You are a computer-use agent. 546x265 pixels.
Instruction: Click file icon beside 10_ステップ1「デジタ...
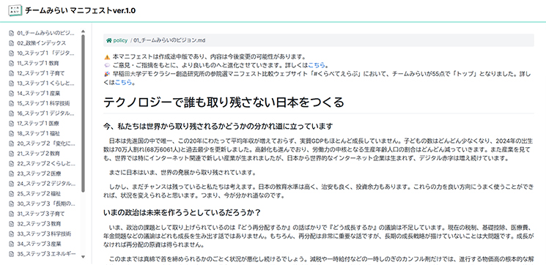(11, 53)
